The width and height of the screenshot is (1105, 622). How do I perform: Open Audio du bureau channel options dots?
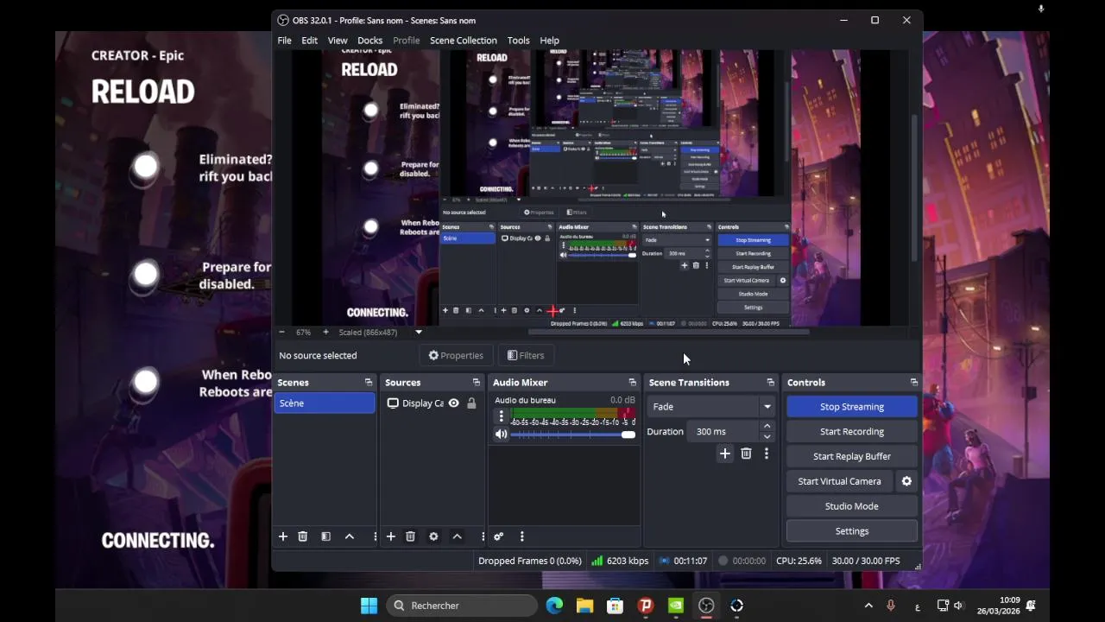click(501, 416)
